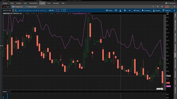Screen dimensions: 177x99
Task: Click the left panel expand double-arrow handle
Action: pyautogui.click(x=1, y=46)
